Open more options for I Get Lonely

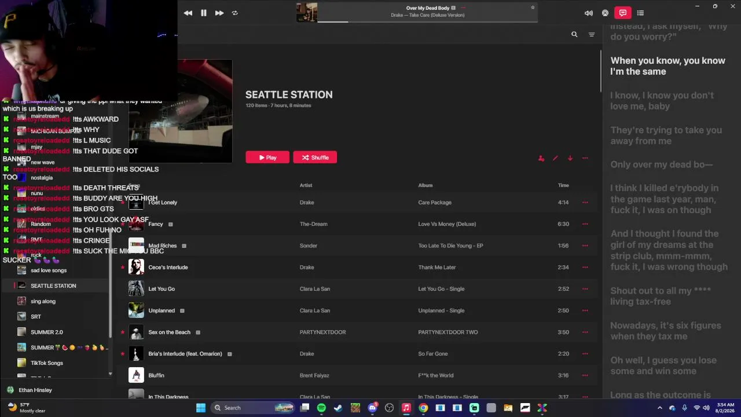585,203
